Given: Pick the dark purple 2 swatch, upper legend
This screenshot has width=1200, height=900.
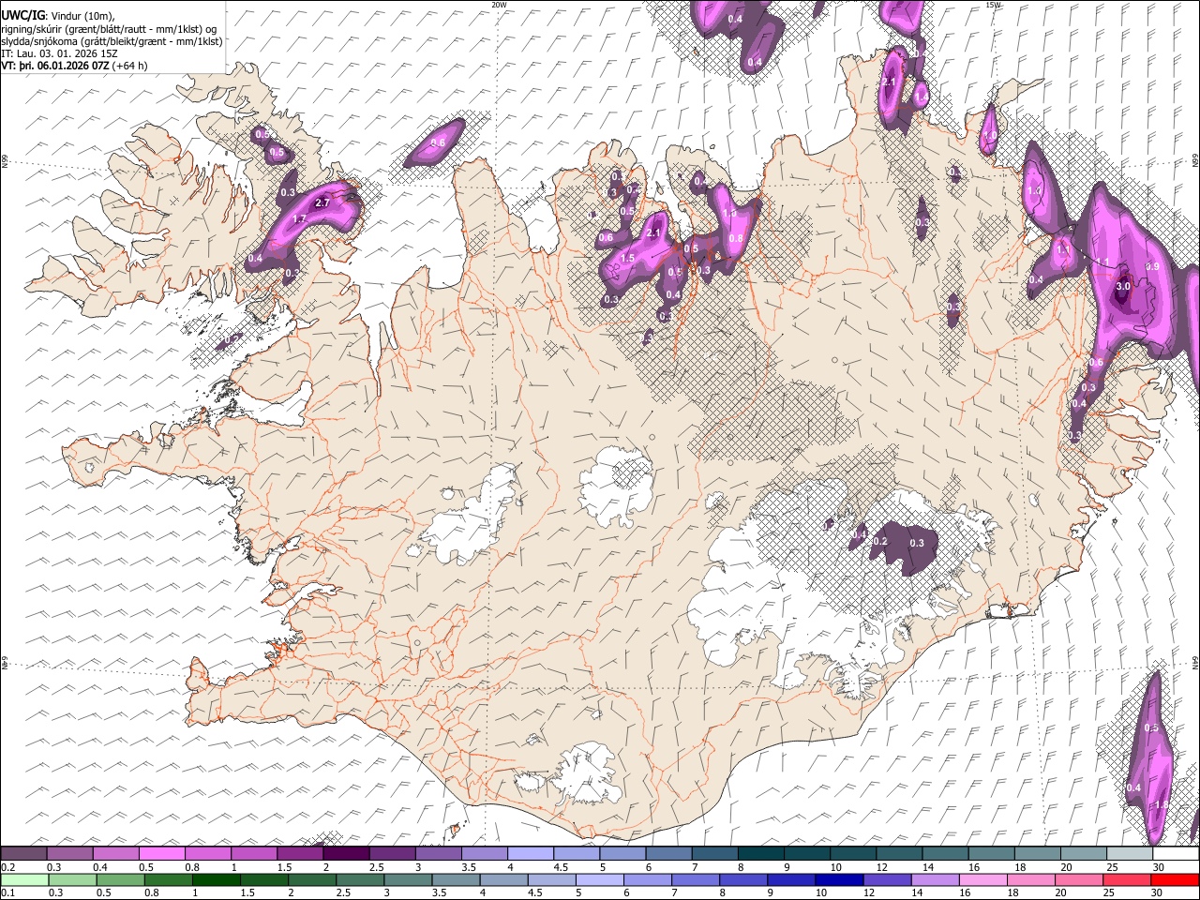Looking at the screenshot, I should (346, 854).
